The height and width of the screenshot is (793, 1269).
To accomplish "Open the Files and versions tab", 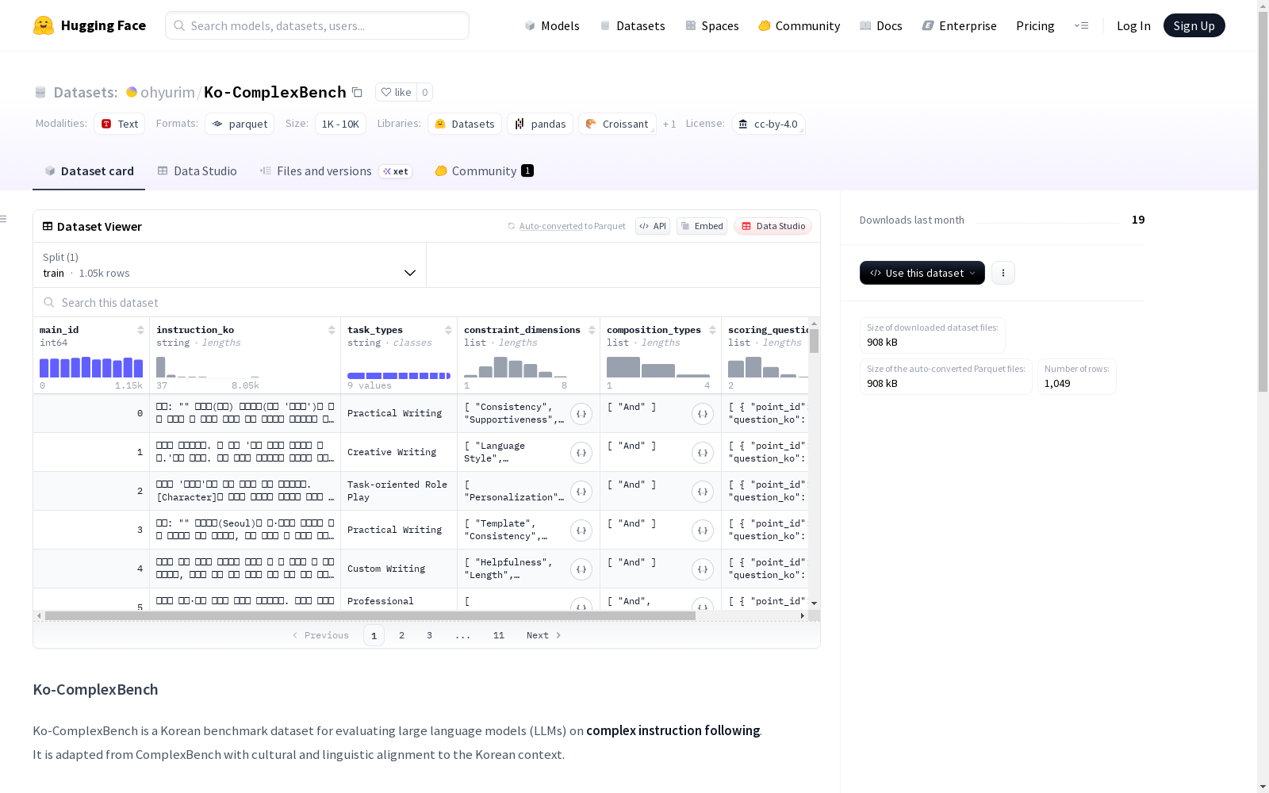I will [x=335, y=171].
